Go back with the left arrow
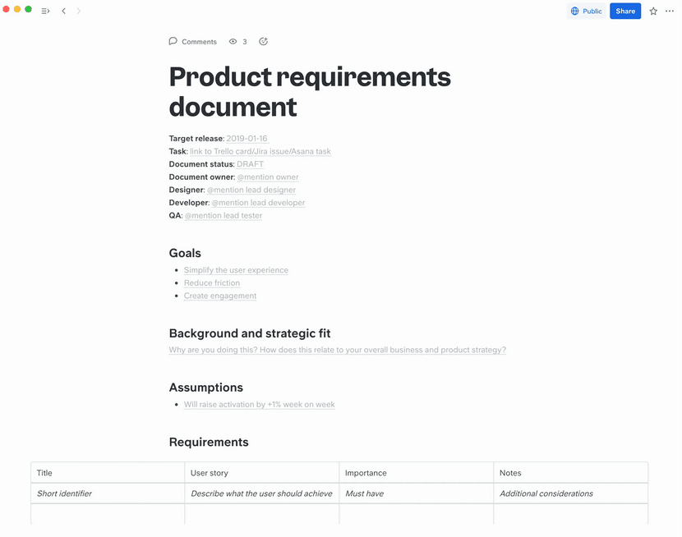The height and width of the screenshot is (537, 682). [x=64, y=11]
